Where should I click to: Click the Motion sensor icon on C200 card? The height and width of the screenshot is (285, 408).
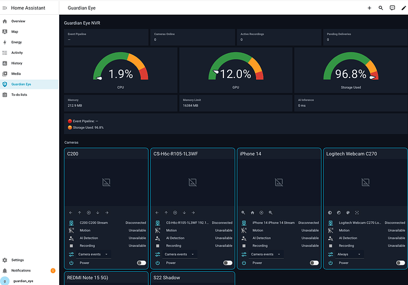[x=72, y=231]
